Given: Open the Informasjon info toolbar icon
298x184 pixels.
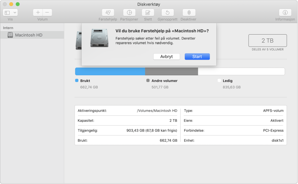Looking at the screenshot, I should pyautogui.click(x=285, y=12).
